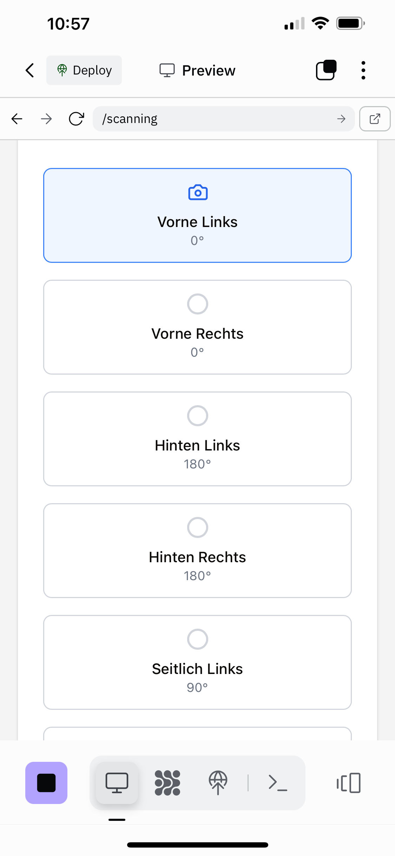Tap the camera icon for Vorne Links

tap(198, 193)
